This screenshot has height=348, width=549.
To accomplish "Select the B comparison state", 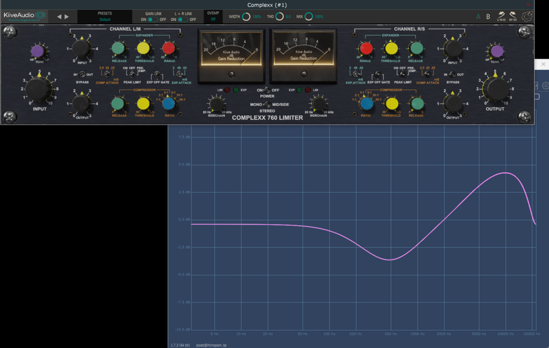I will (x=488, y=17).
